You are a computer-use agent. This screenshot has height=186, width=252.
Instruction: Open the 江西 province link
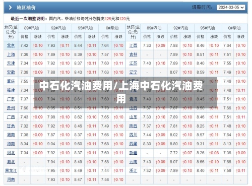133,45
